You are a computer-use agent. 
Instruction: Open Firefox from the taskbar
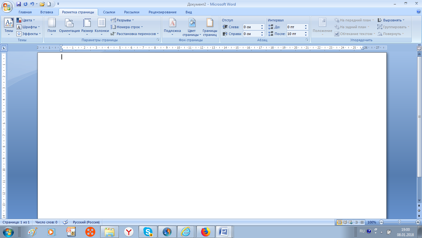(x=205, y=231)
